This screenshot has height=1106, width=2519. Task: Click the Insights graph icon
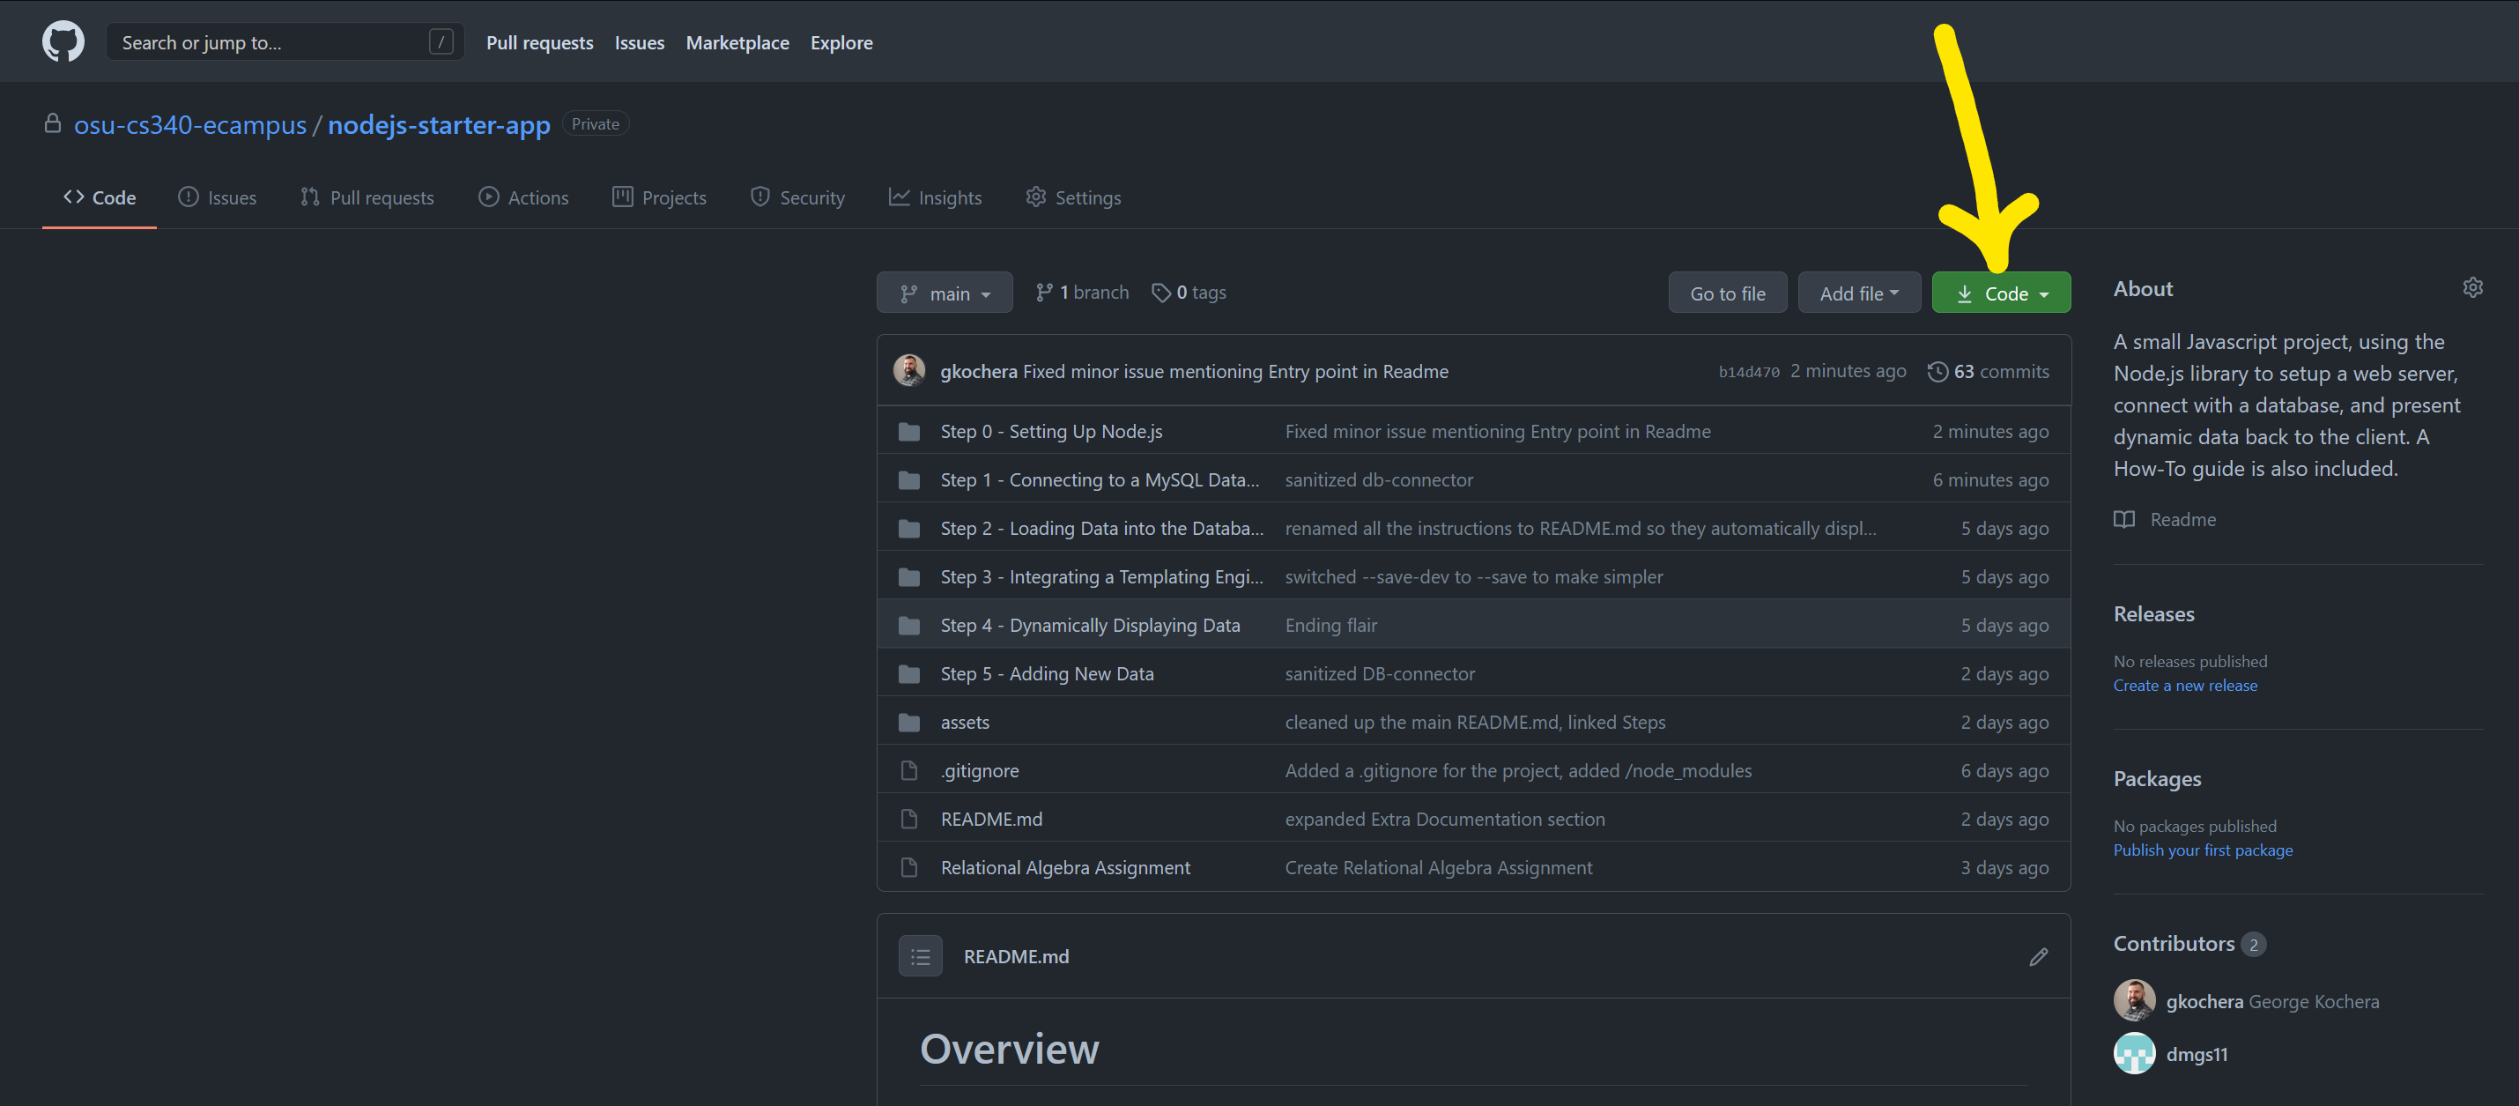898,197
